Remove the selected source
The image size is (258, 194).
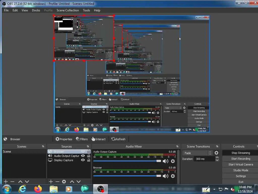pyautogui.click(x=57, y=182)
